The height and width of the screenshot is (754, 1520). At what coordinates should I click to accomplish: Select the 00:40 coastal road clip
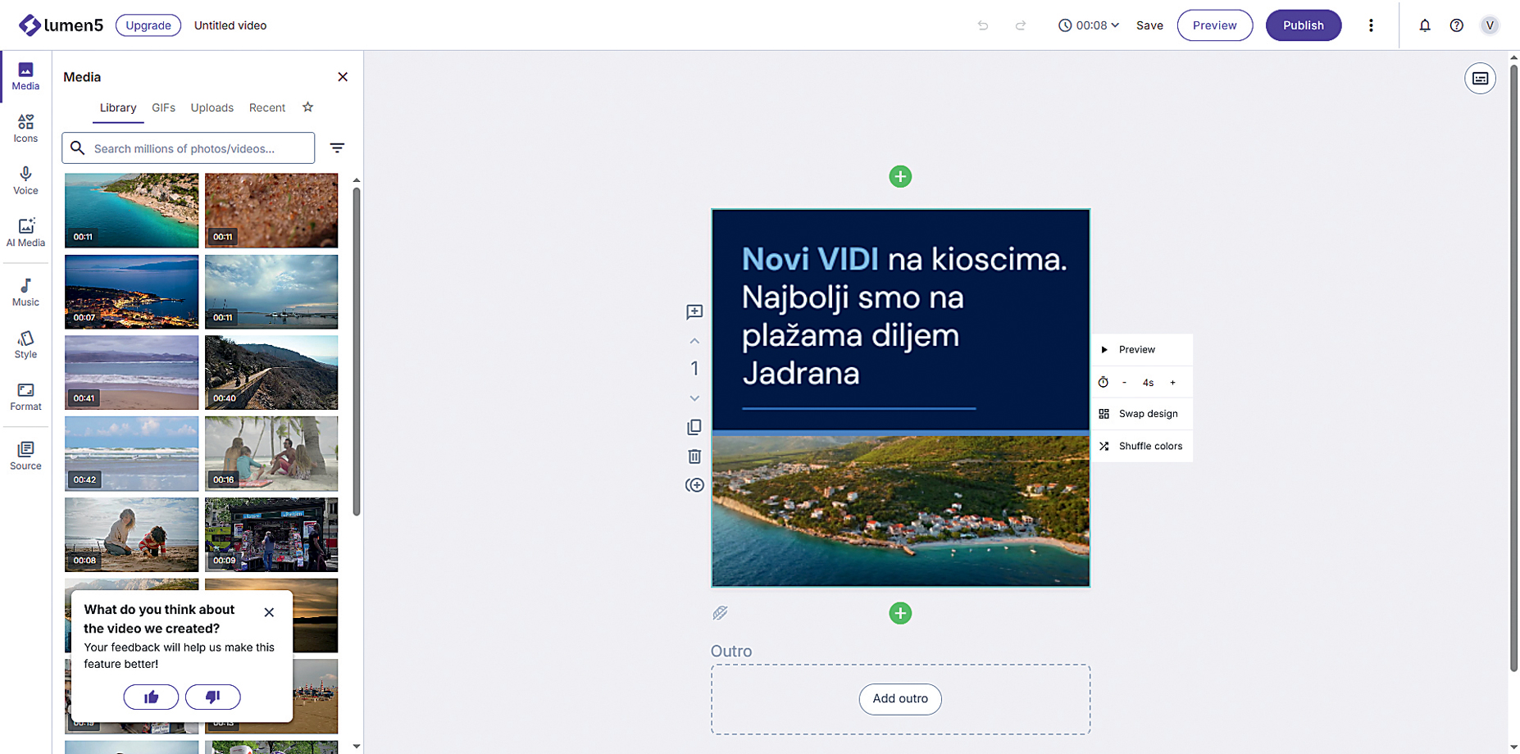point(271,373)
